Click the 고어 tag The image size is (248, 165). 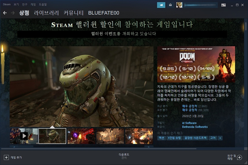click(x=213, y=138)
